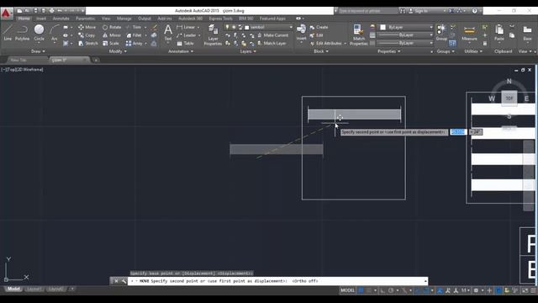The height and width of the screenshot is (303, 538).
Task: Expand the Draw panel
Action: [38, 51]
